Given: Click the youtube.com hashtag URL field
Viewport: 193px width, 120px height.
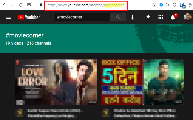Looking at the screenshot, I should pos(86,6).
